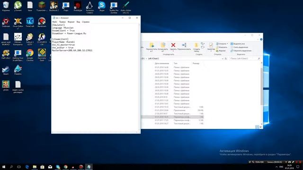Select the Stubbs the Zombie desktop icon
This screenshot has height=170, width=303.
114,8
